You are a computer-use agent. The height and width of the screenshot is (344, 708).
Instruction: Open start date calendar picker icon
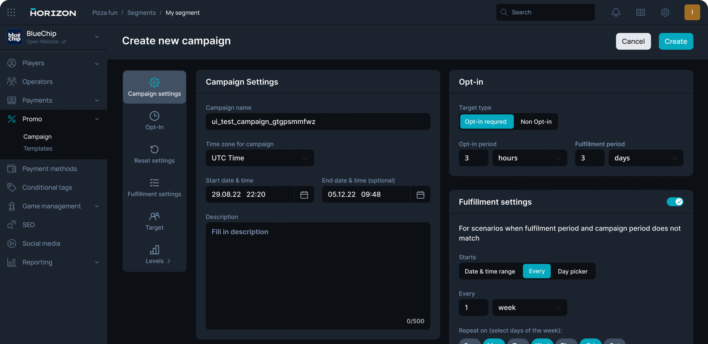tap(304, 195)
